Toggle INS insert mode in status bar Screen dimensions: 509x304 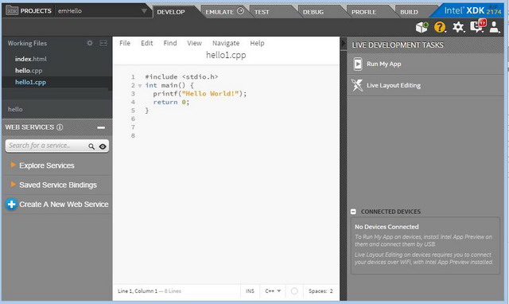pyautogui.click(x=250, y=291)
